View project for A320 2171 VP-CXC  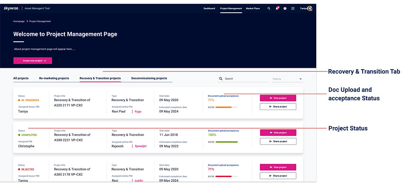coord(278,98)
